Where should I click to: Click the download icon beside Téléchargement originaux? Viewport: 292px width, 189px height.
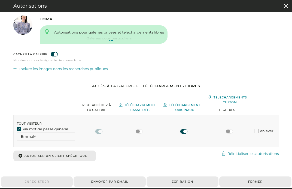165,105
